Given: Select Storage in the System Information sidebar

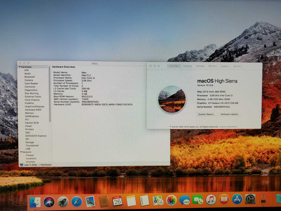Looking at the screenshot, I should (30, 142).
